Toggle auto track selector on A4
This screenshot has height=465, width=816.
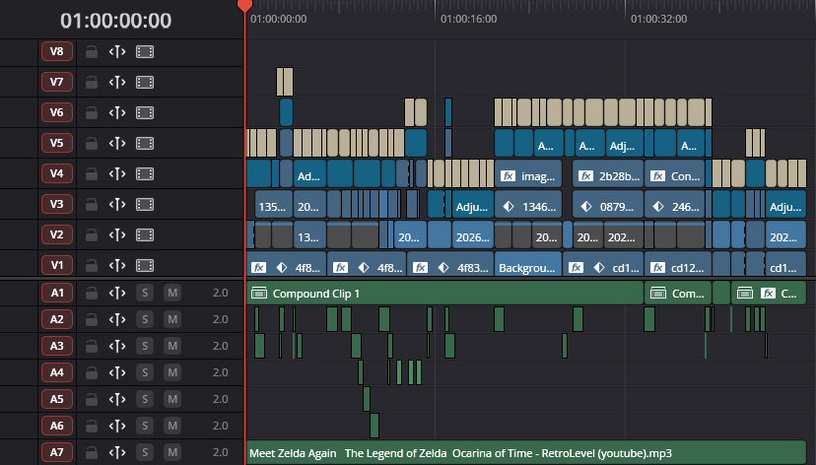(117, 372)
